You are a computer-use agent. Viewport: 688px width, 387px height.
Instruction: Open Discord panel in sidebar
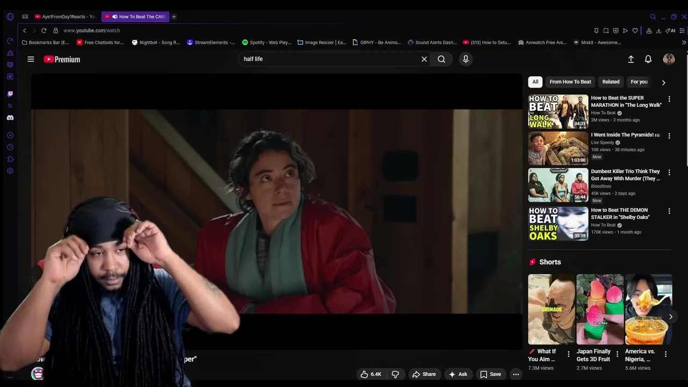[10, 118]
